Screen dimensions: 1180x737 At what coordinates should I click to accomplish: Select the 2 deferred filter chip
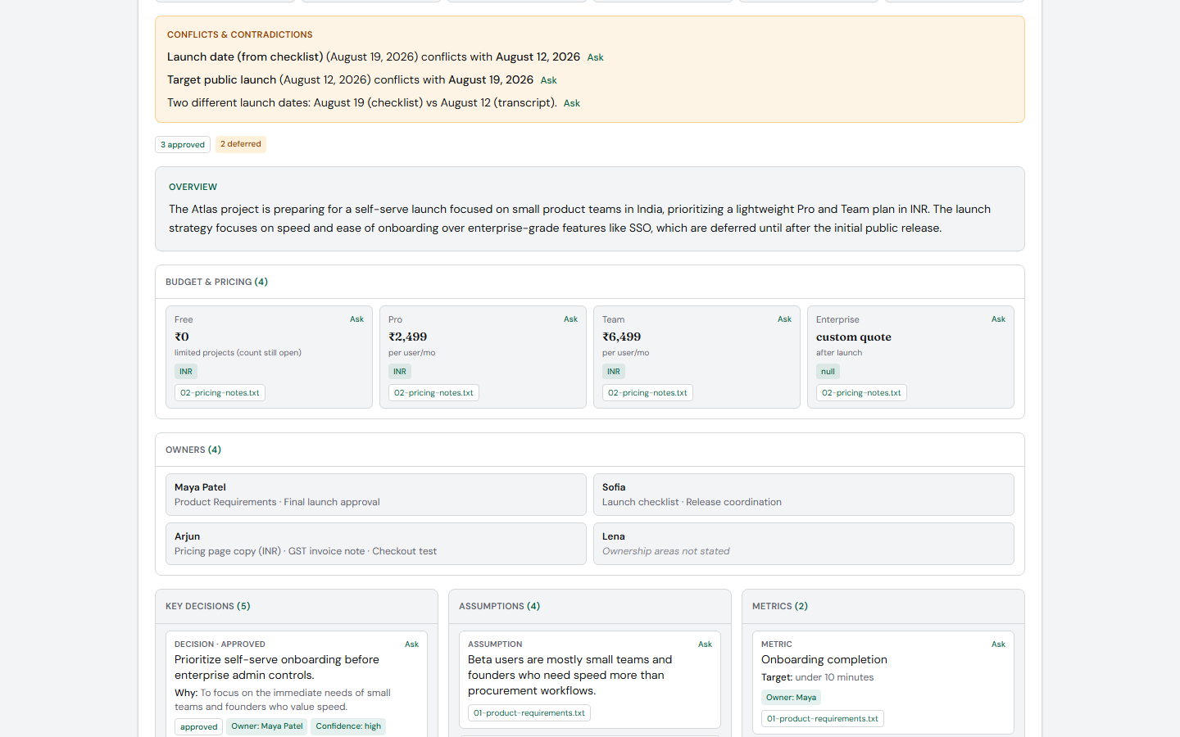241,144
